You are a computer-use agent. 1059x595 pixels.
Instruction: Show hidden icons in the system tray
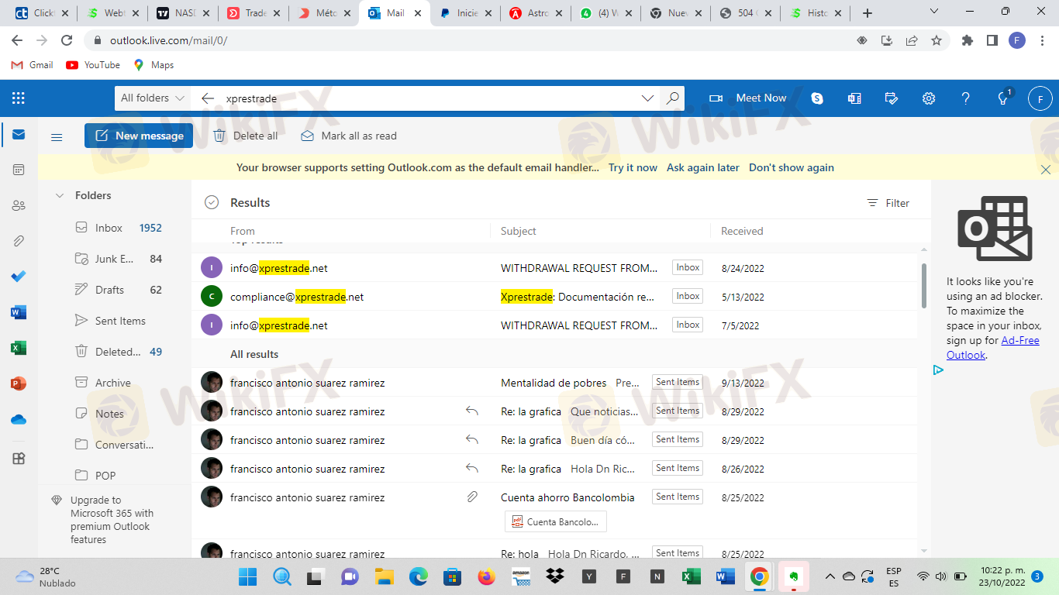tap(830, 576)
